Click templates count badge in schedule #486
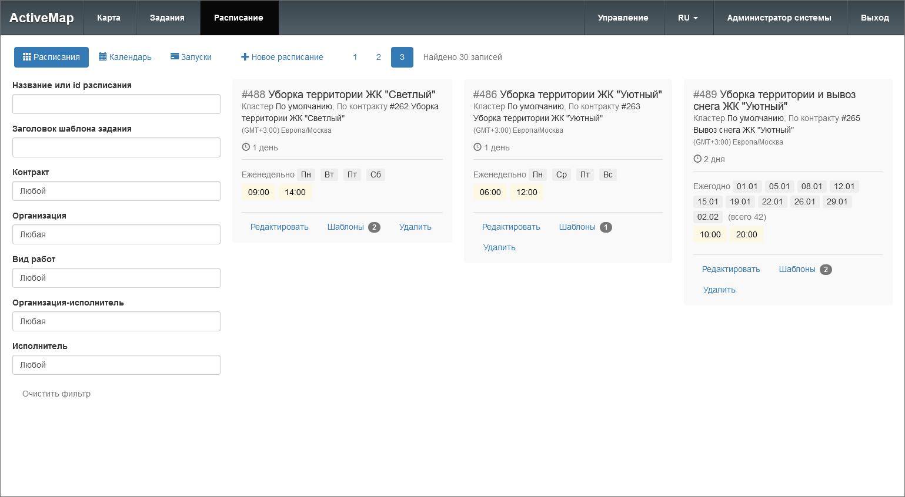This screenshot has width=905, height=497. 606,227
